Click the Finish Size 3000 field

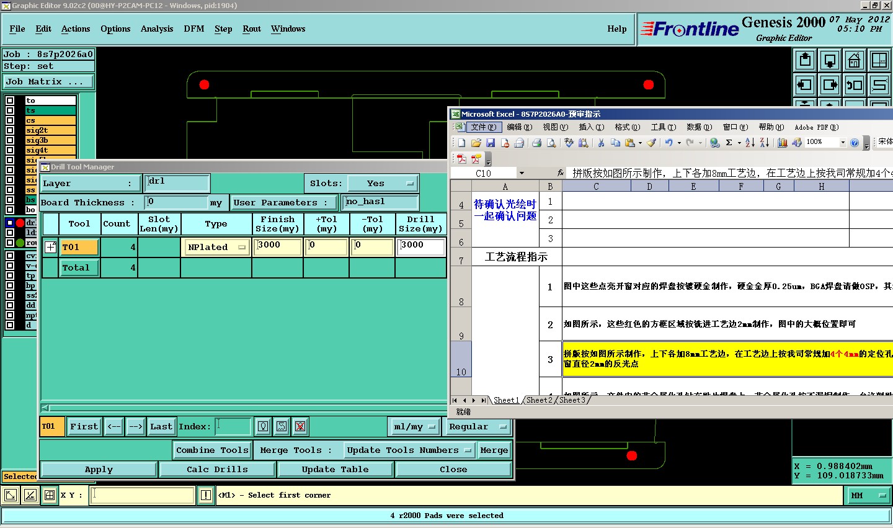[278, 247]
